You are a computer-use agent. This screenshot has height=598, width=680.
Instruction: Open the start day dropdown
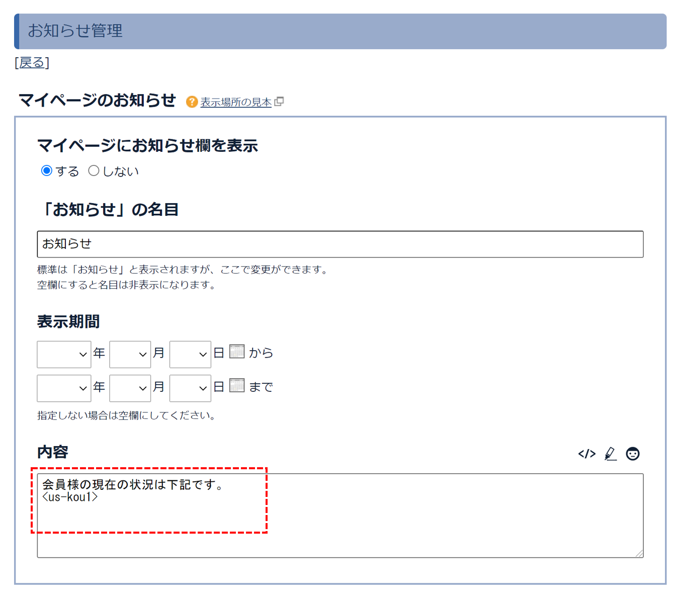pos(190,354)
